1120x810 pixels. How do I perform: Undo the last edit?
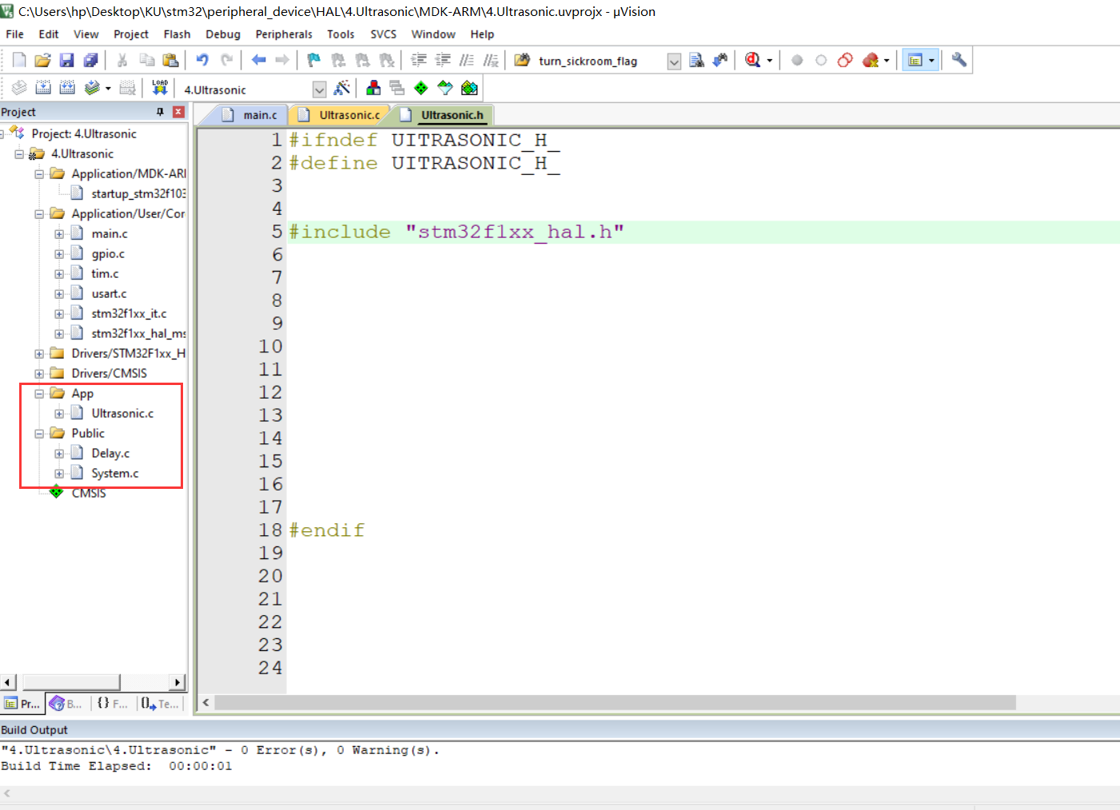click(x=202, y=60)
